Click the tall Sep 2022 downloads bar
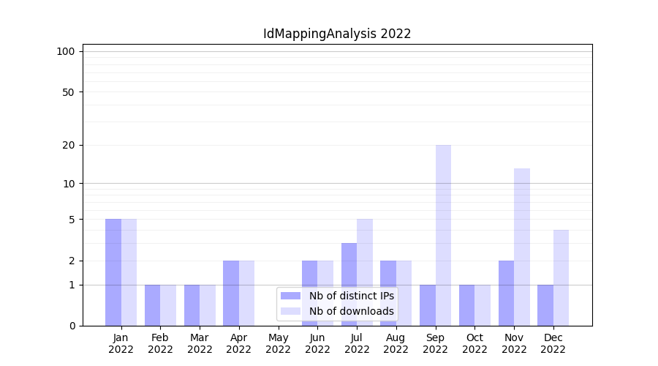Image resolution: width=658 pixels, height=366 pixels. [443, 234]
